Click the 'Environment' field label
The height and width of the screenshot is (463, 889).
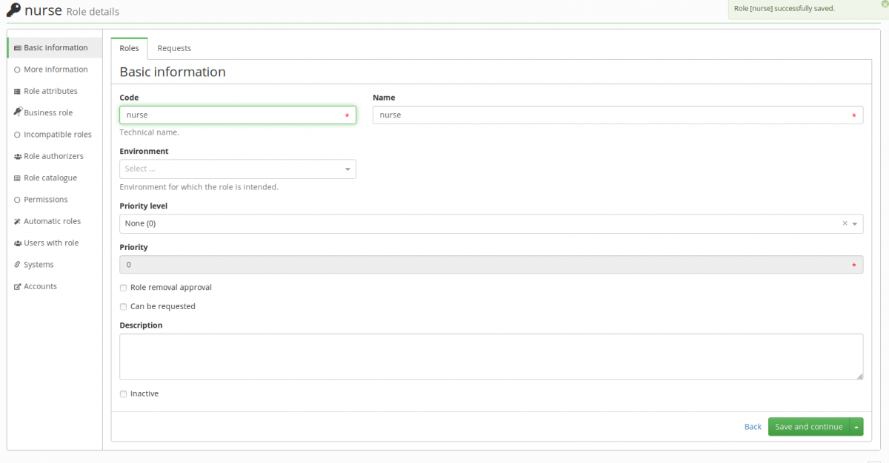(x=144, y=152)
